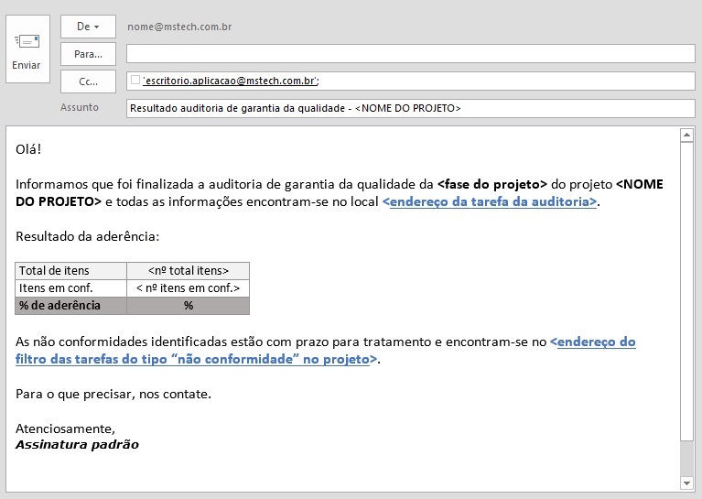This screenshot has width=702, height=499.
Task: Select the 'Total de itens' table cell
Action: click(x=71, y=271)
